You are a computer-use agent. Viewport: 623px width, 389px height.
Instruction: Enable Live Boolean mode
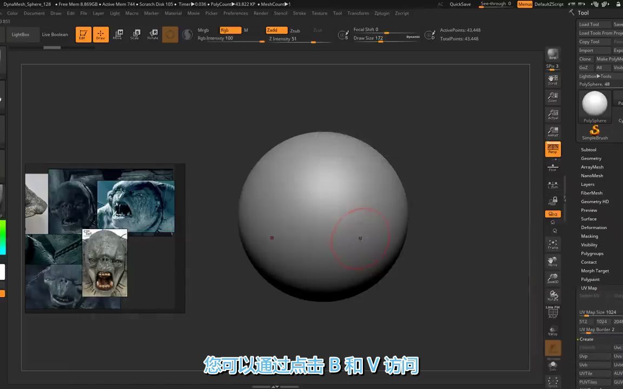[x=55, y=34]
